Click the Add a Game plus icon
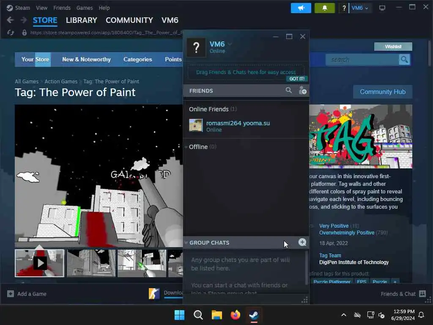 pos(11,294)
